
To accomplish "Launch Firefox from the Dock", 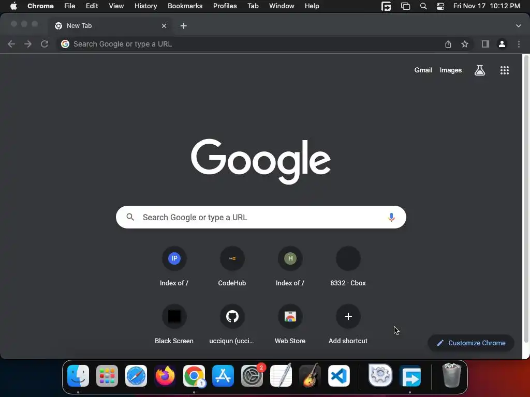I will [165, 376].
